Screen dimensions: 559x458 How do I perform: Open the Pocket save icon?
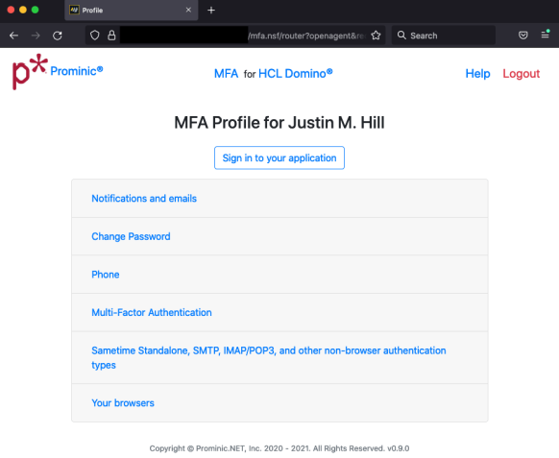(x=523, y=36)
